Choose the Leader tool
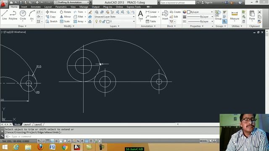The height and width of the screenshot is (151, 269). (151, 17)
